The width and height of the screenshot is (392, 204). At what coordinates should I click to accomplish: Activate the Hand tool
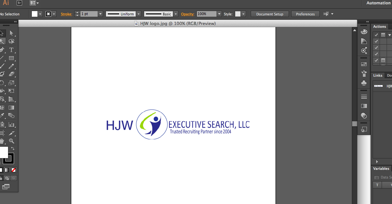(x=3, y=141)
